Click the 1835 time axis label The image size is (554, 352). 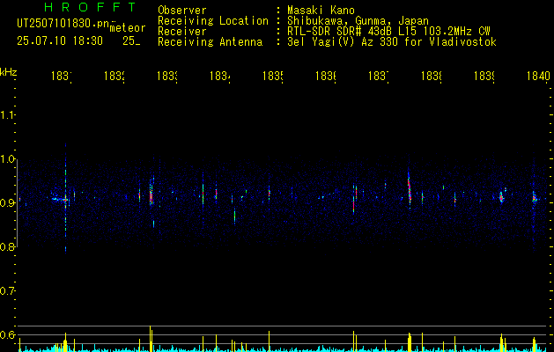click(x=273, y=77)
